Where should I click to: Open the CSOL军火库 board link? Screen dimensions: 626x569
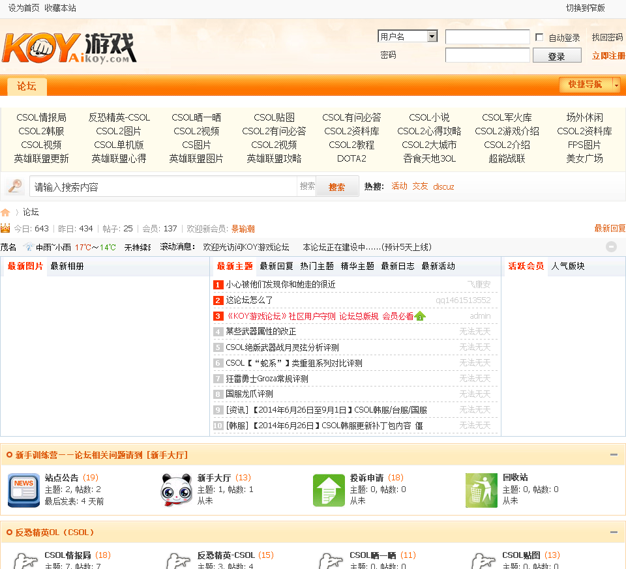[x=507, y=117]
